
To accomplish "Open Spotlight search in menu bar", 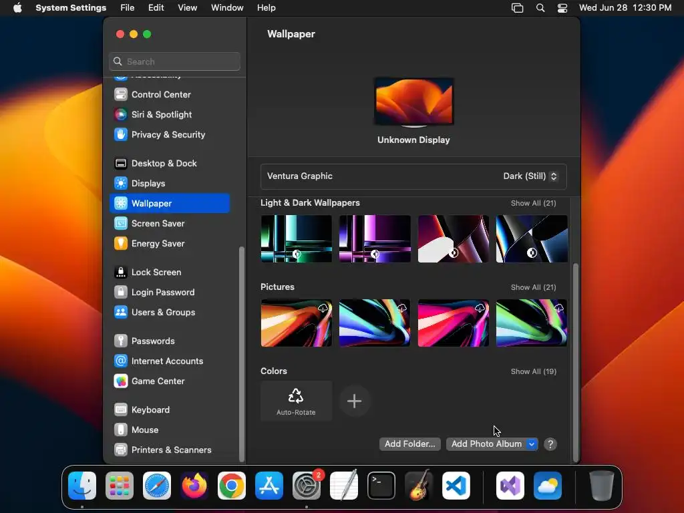I will pos(540,8).
